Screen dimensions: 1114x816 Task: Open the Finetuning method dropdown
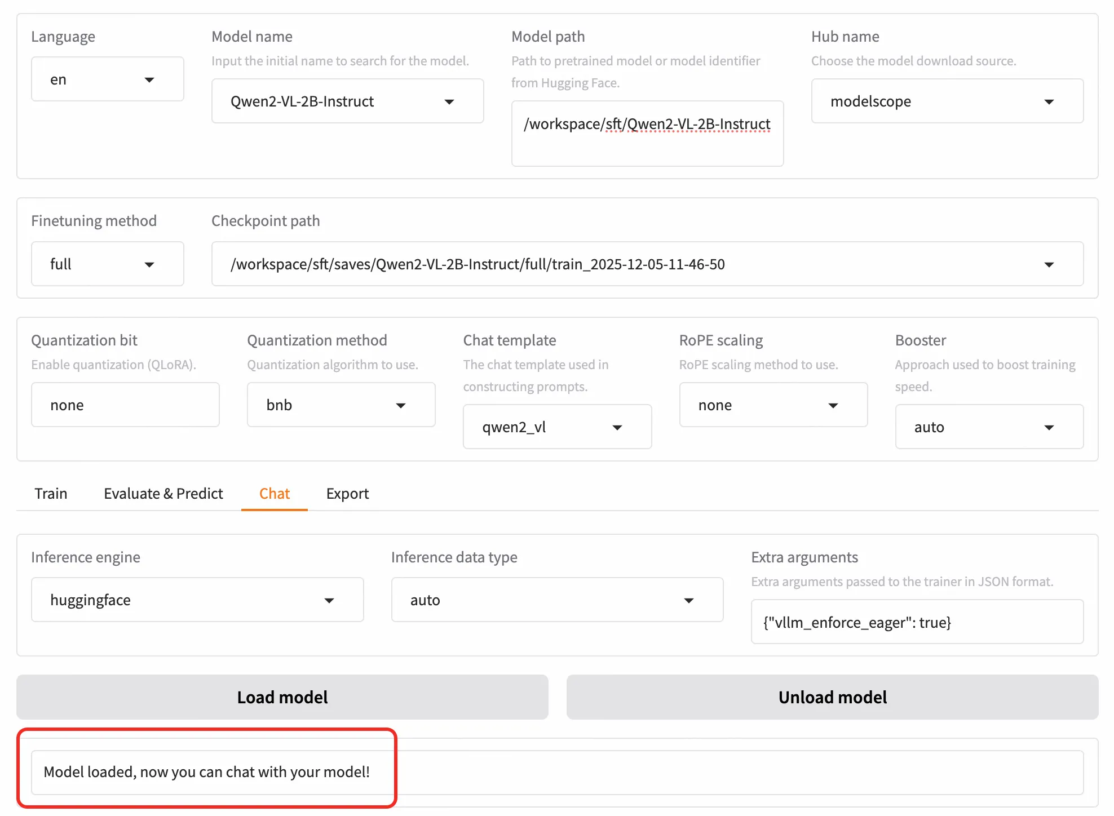107,264
